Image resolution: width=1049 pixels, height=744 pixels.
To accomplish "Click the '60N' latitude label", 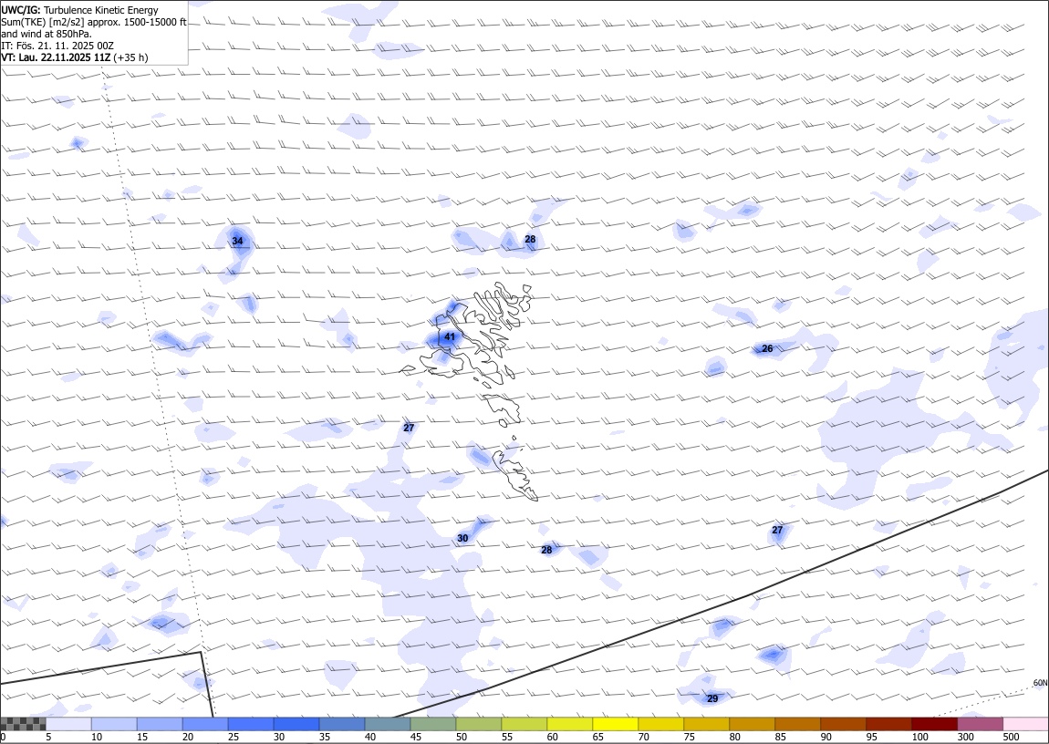I will [1040, 683].
